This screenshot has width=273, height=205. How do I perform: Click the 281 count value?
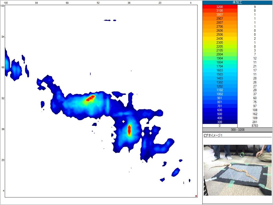(x=255, y=122)
